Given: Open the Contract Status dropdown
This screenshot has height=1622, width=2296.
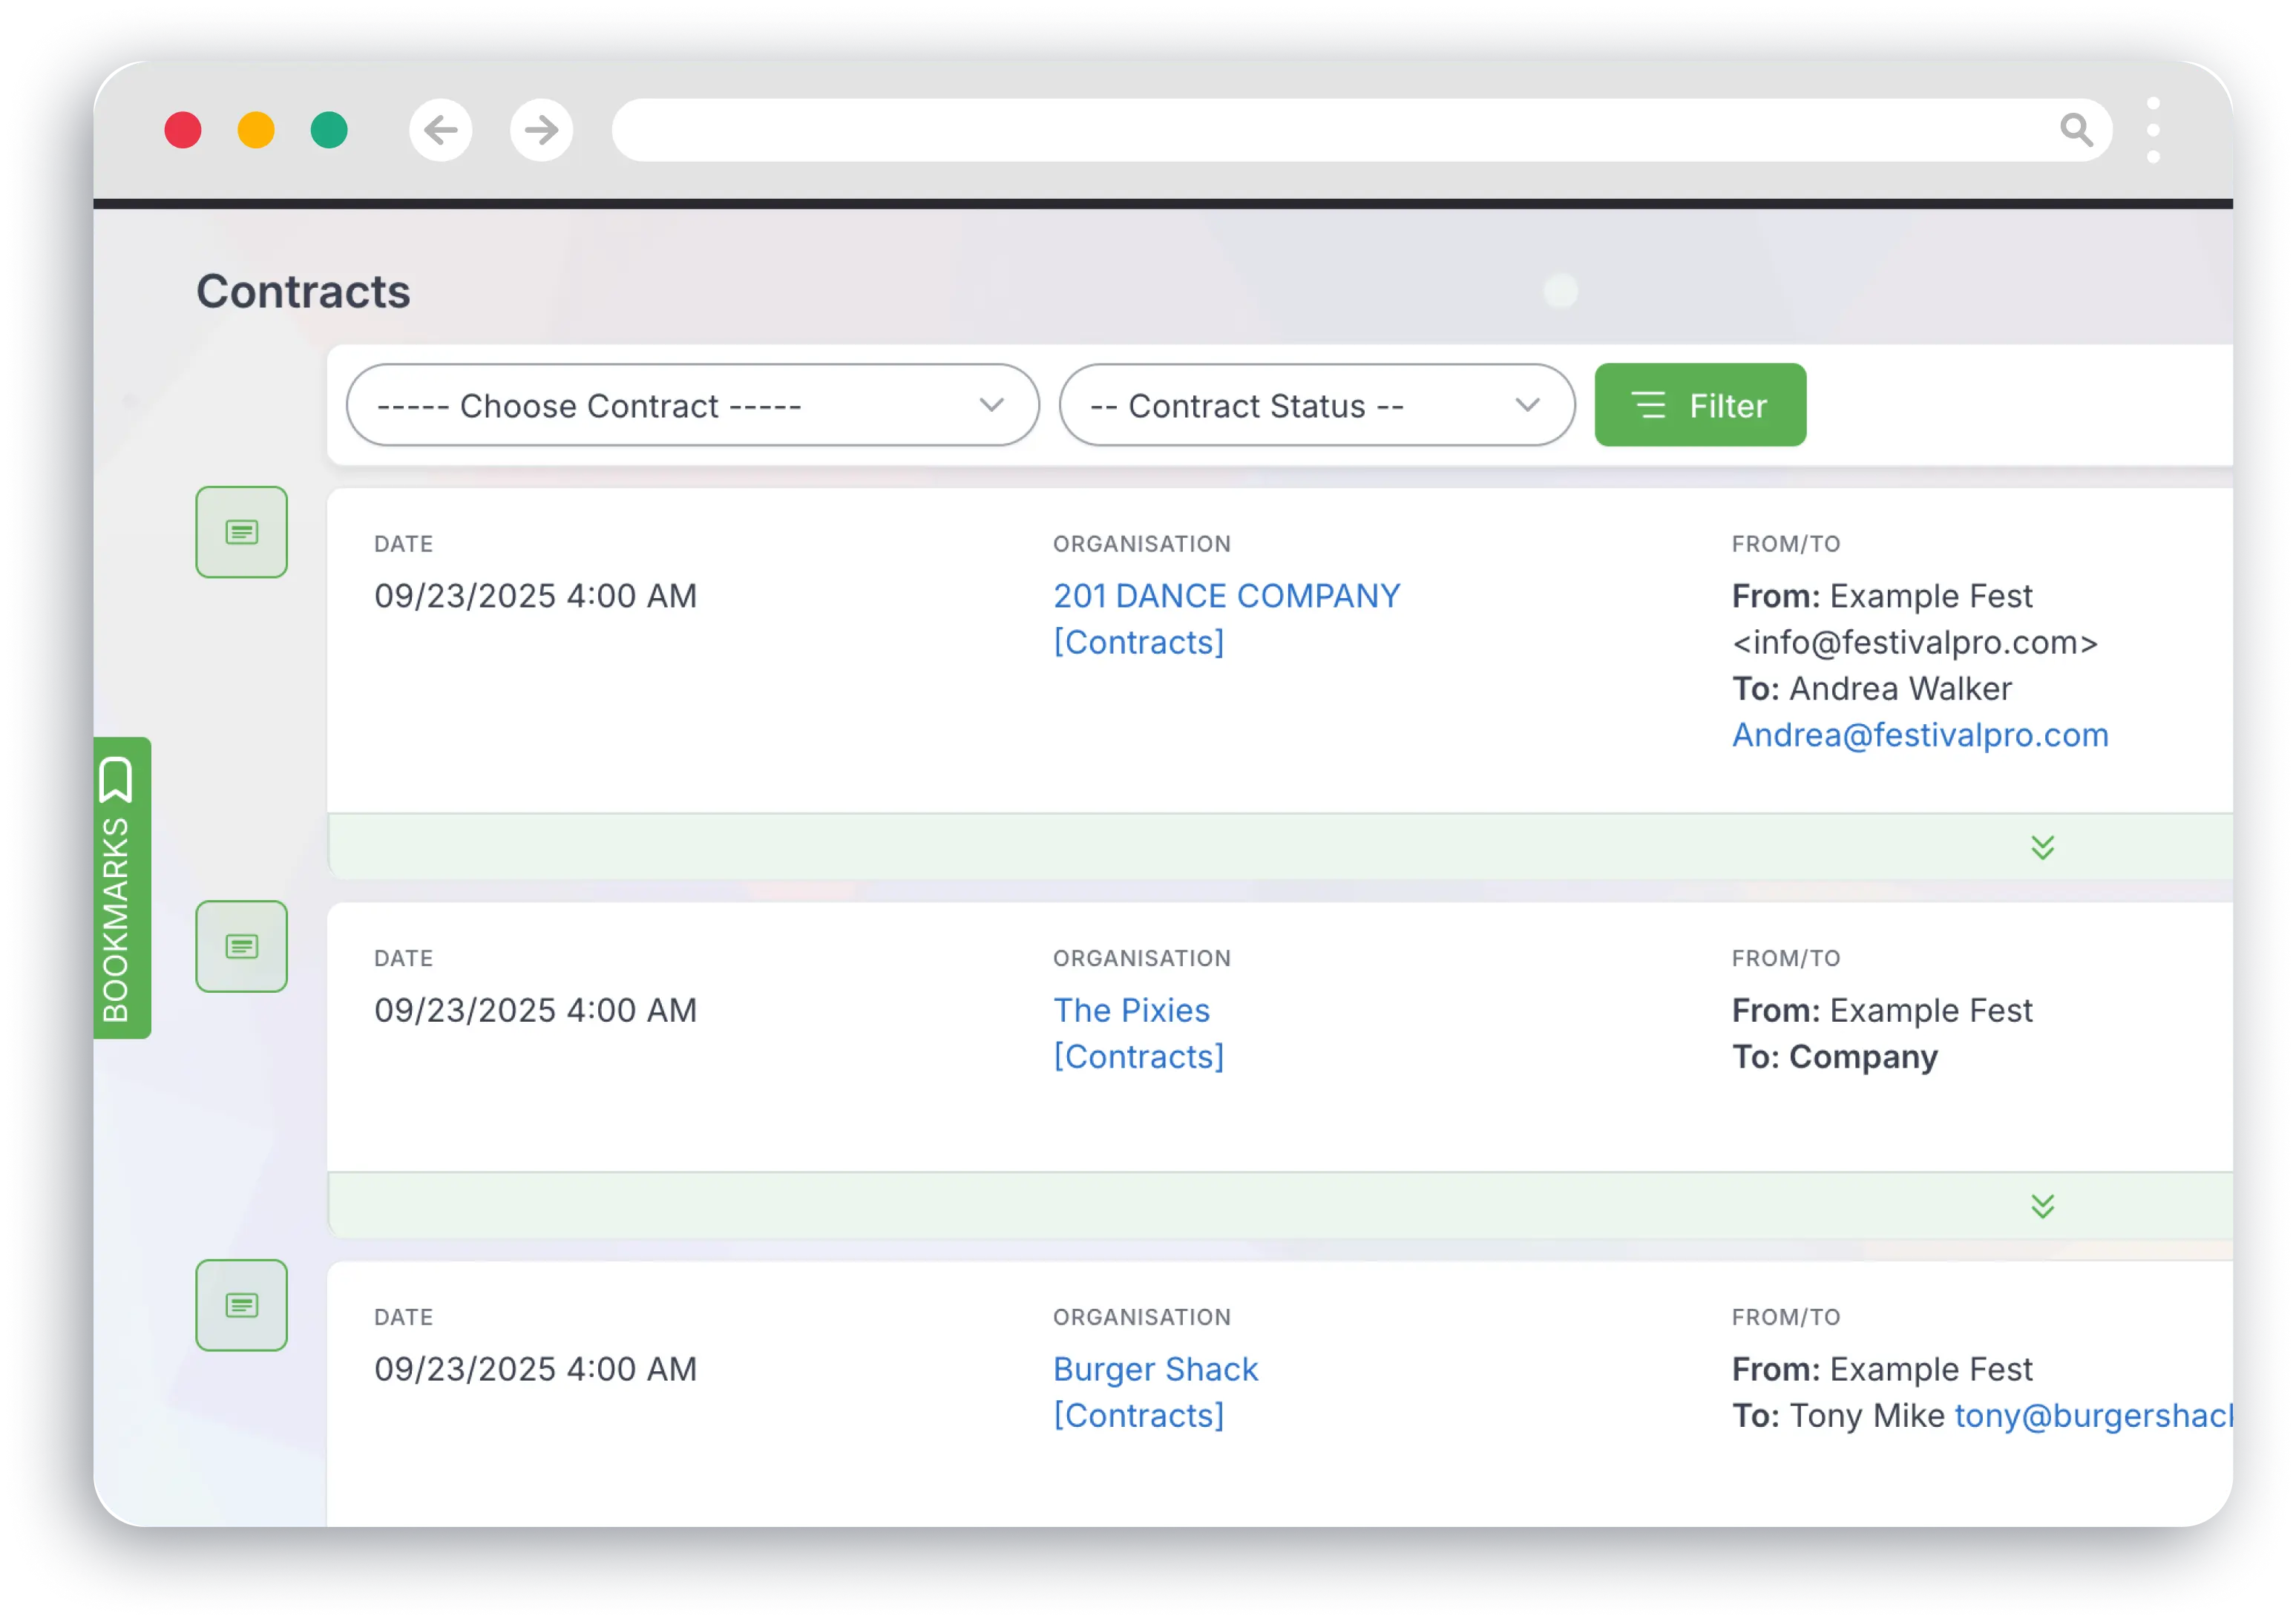Looking at the screenshot, I should tap(1316, 405).
